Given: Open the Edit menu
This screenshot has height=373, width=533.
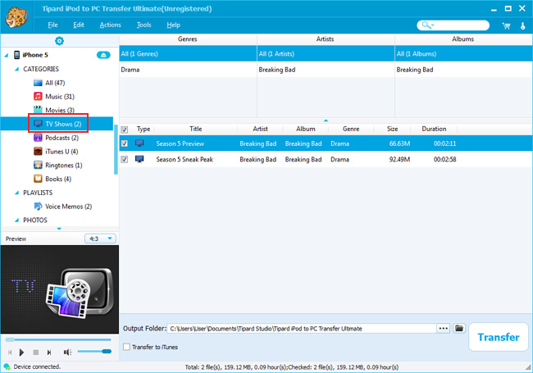Looking at the screenshot, I should click(79, 25).
